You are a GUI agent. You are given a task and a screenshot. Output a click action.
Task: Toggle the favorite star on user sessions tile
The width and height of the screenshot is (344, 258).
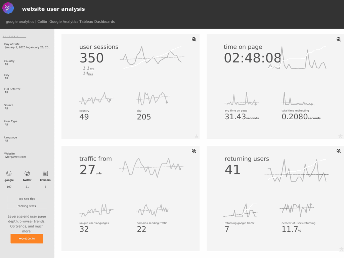click(197, 136)
